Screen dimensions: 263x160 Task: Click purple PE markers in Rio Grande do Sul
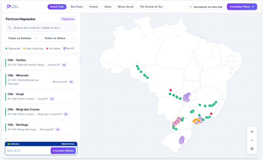click(182, 140)
